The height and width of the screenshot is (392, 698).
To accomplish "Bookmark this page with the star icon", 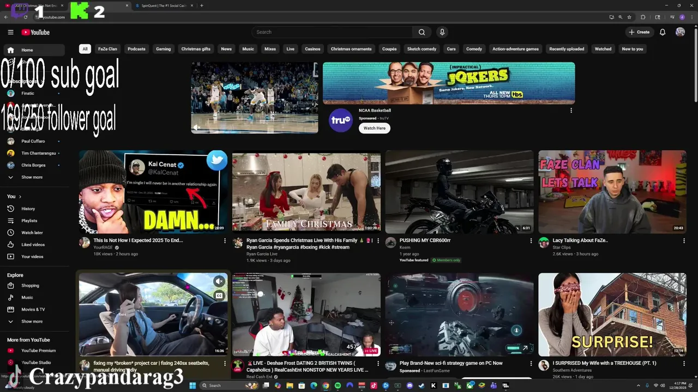I will coord(629,17).
